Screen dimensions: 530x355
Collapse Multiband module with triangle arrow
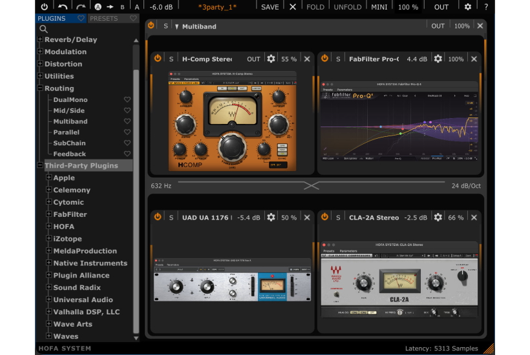pyautogui.click(x=177, y=26)
